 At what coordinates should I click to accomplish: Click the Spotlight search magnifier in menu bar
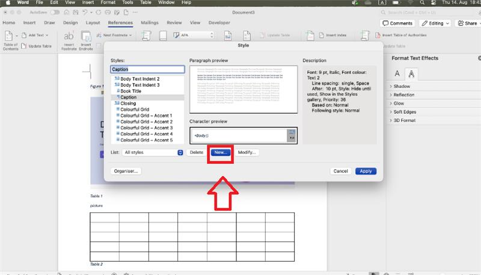423,2
